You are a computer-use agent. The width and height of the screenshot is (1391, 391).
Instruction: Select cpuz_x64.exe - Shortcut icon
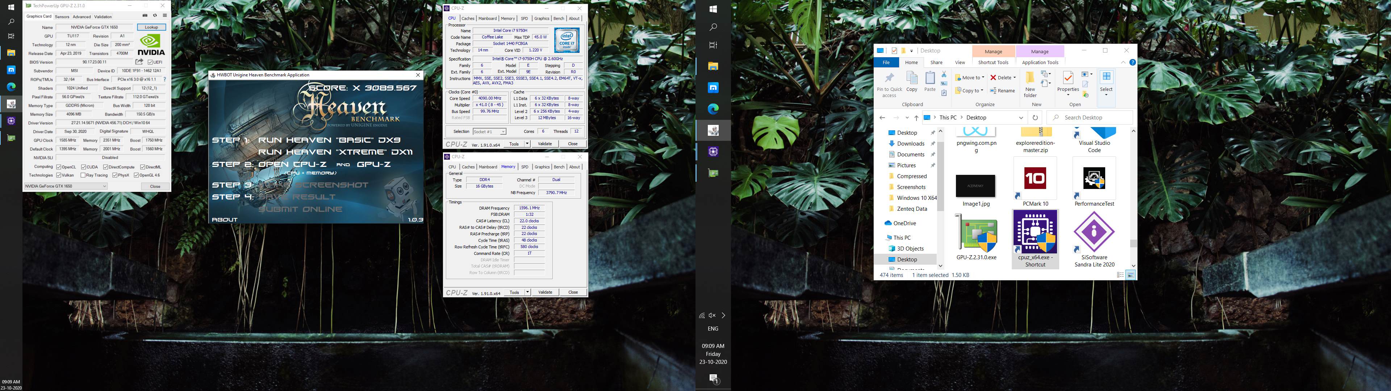[x=1035, y=232]
